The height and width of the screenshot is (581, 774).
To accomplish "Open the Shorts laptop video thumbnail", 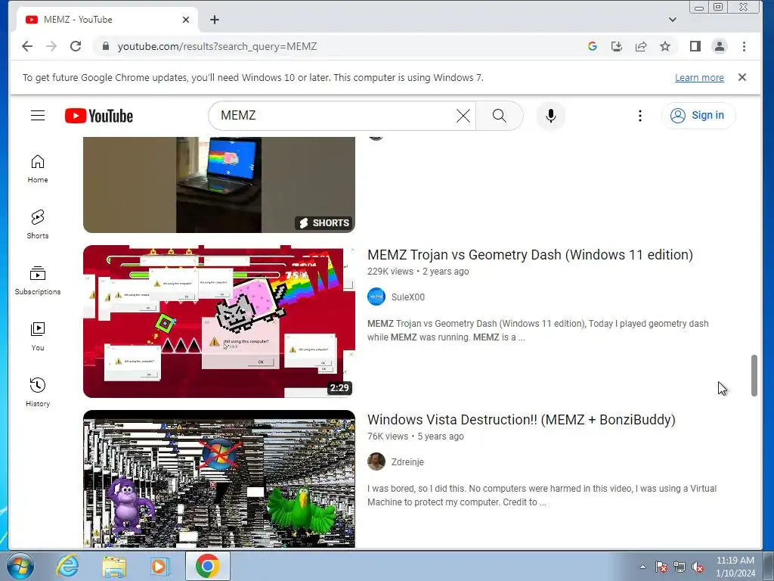I will pos(218,185).
